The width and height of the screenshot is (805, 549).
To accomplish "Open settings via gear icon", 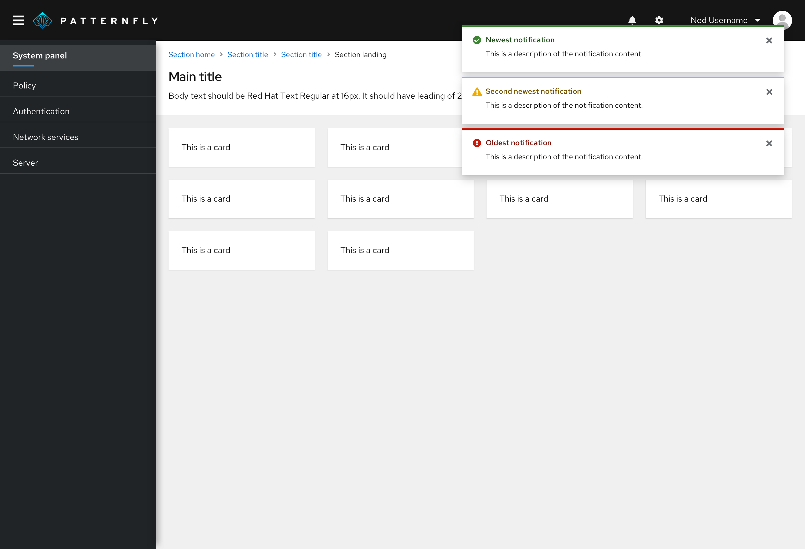I will point(659,20).
